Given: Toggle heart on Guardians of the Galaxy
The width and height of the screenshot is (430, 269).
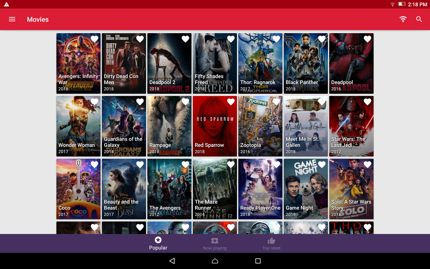Looking at the screenshot, I should (140, 102).
